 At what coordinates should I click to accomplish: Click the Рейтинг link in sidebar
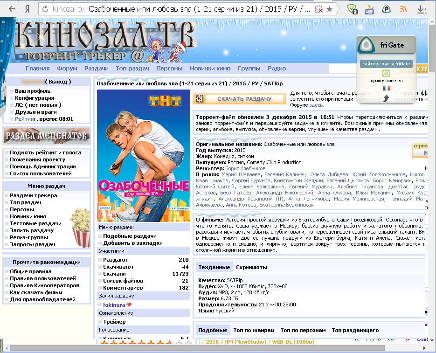tap(26, 119)
